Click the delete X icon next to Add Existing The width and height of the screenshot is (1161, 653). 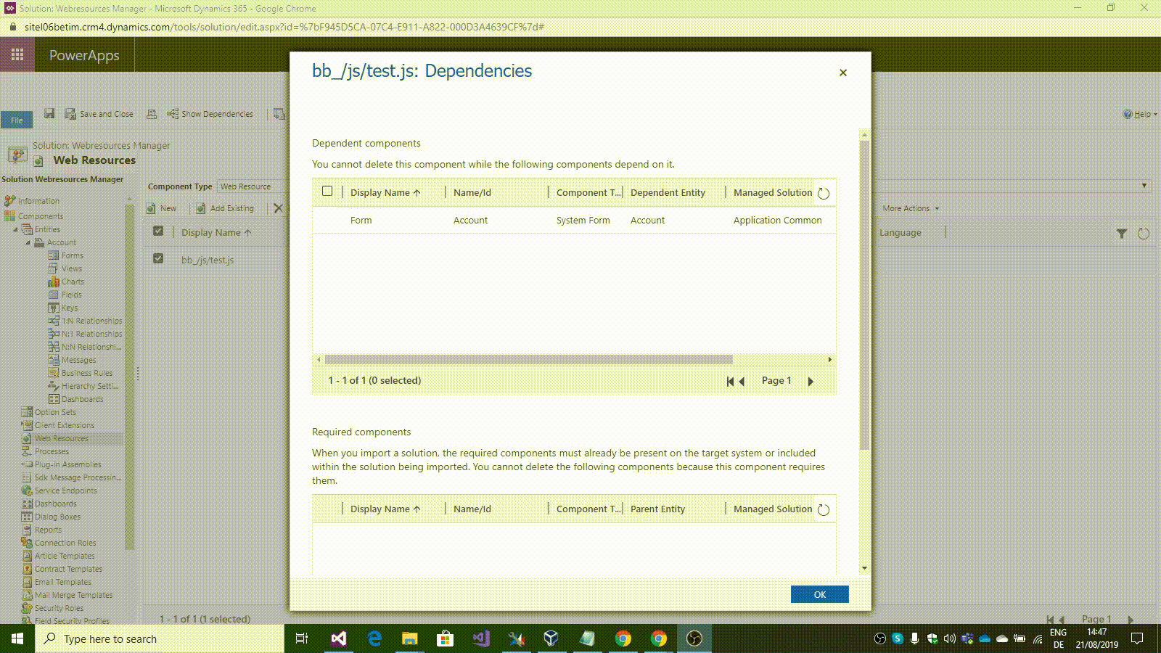click(279, 208)
